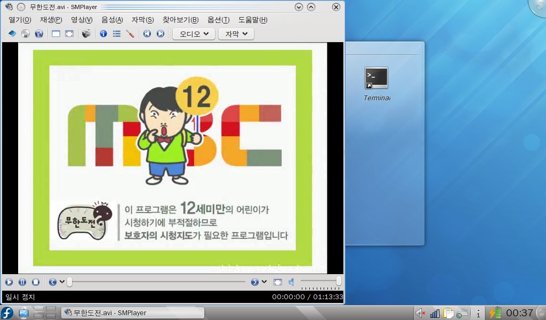Expand the 오디오 dropdown
546x320 pixels.
click(x=194, y=34)
